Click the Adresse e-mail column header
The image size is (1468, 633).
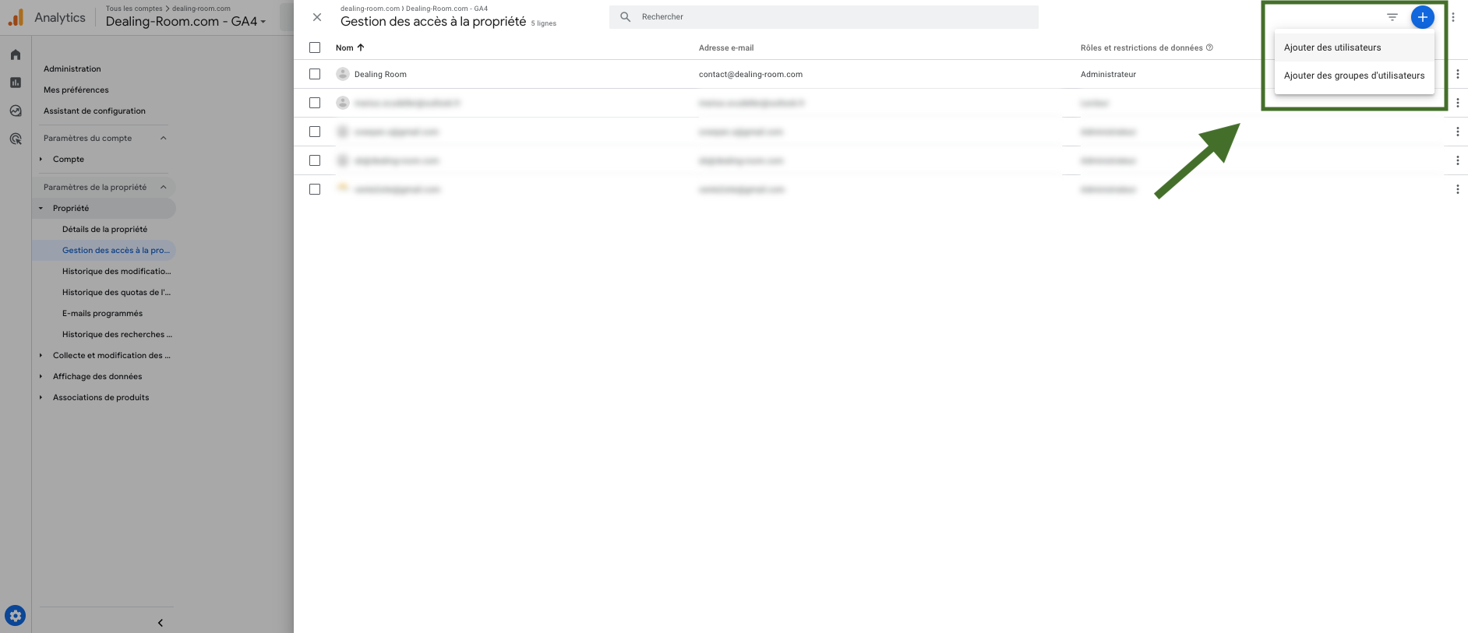coord(726,47)
